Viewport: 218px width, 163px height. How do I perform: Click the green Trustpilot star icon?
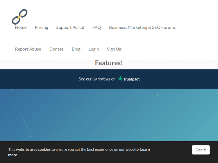(120, 79)
